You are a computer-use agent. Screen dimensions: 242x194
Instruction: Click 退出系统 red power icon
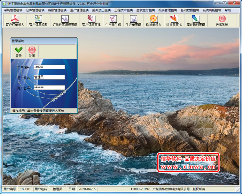(222, 19)
